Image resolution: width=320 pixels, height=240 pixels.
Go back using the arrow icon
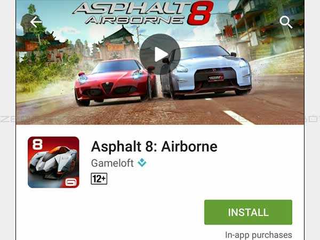coord(36,22)
